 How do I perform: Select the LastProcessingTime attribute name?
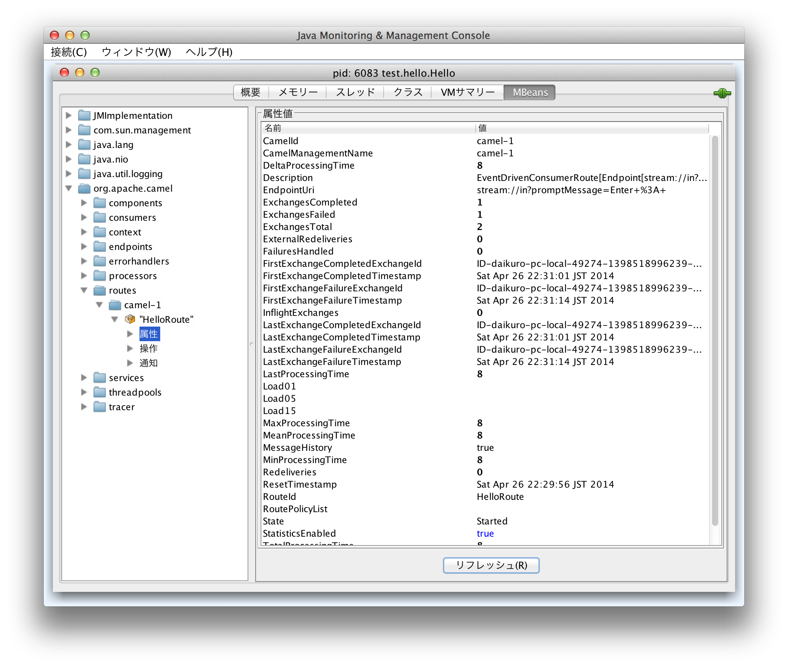[x=306, y=374]
